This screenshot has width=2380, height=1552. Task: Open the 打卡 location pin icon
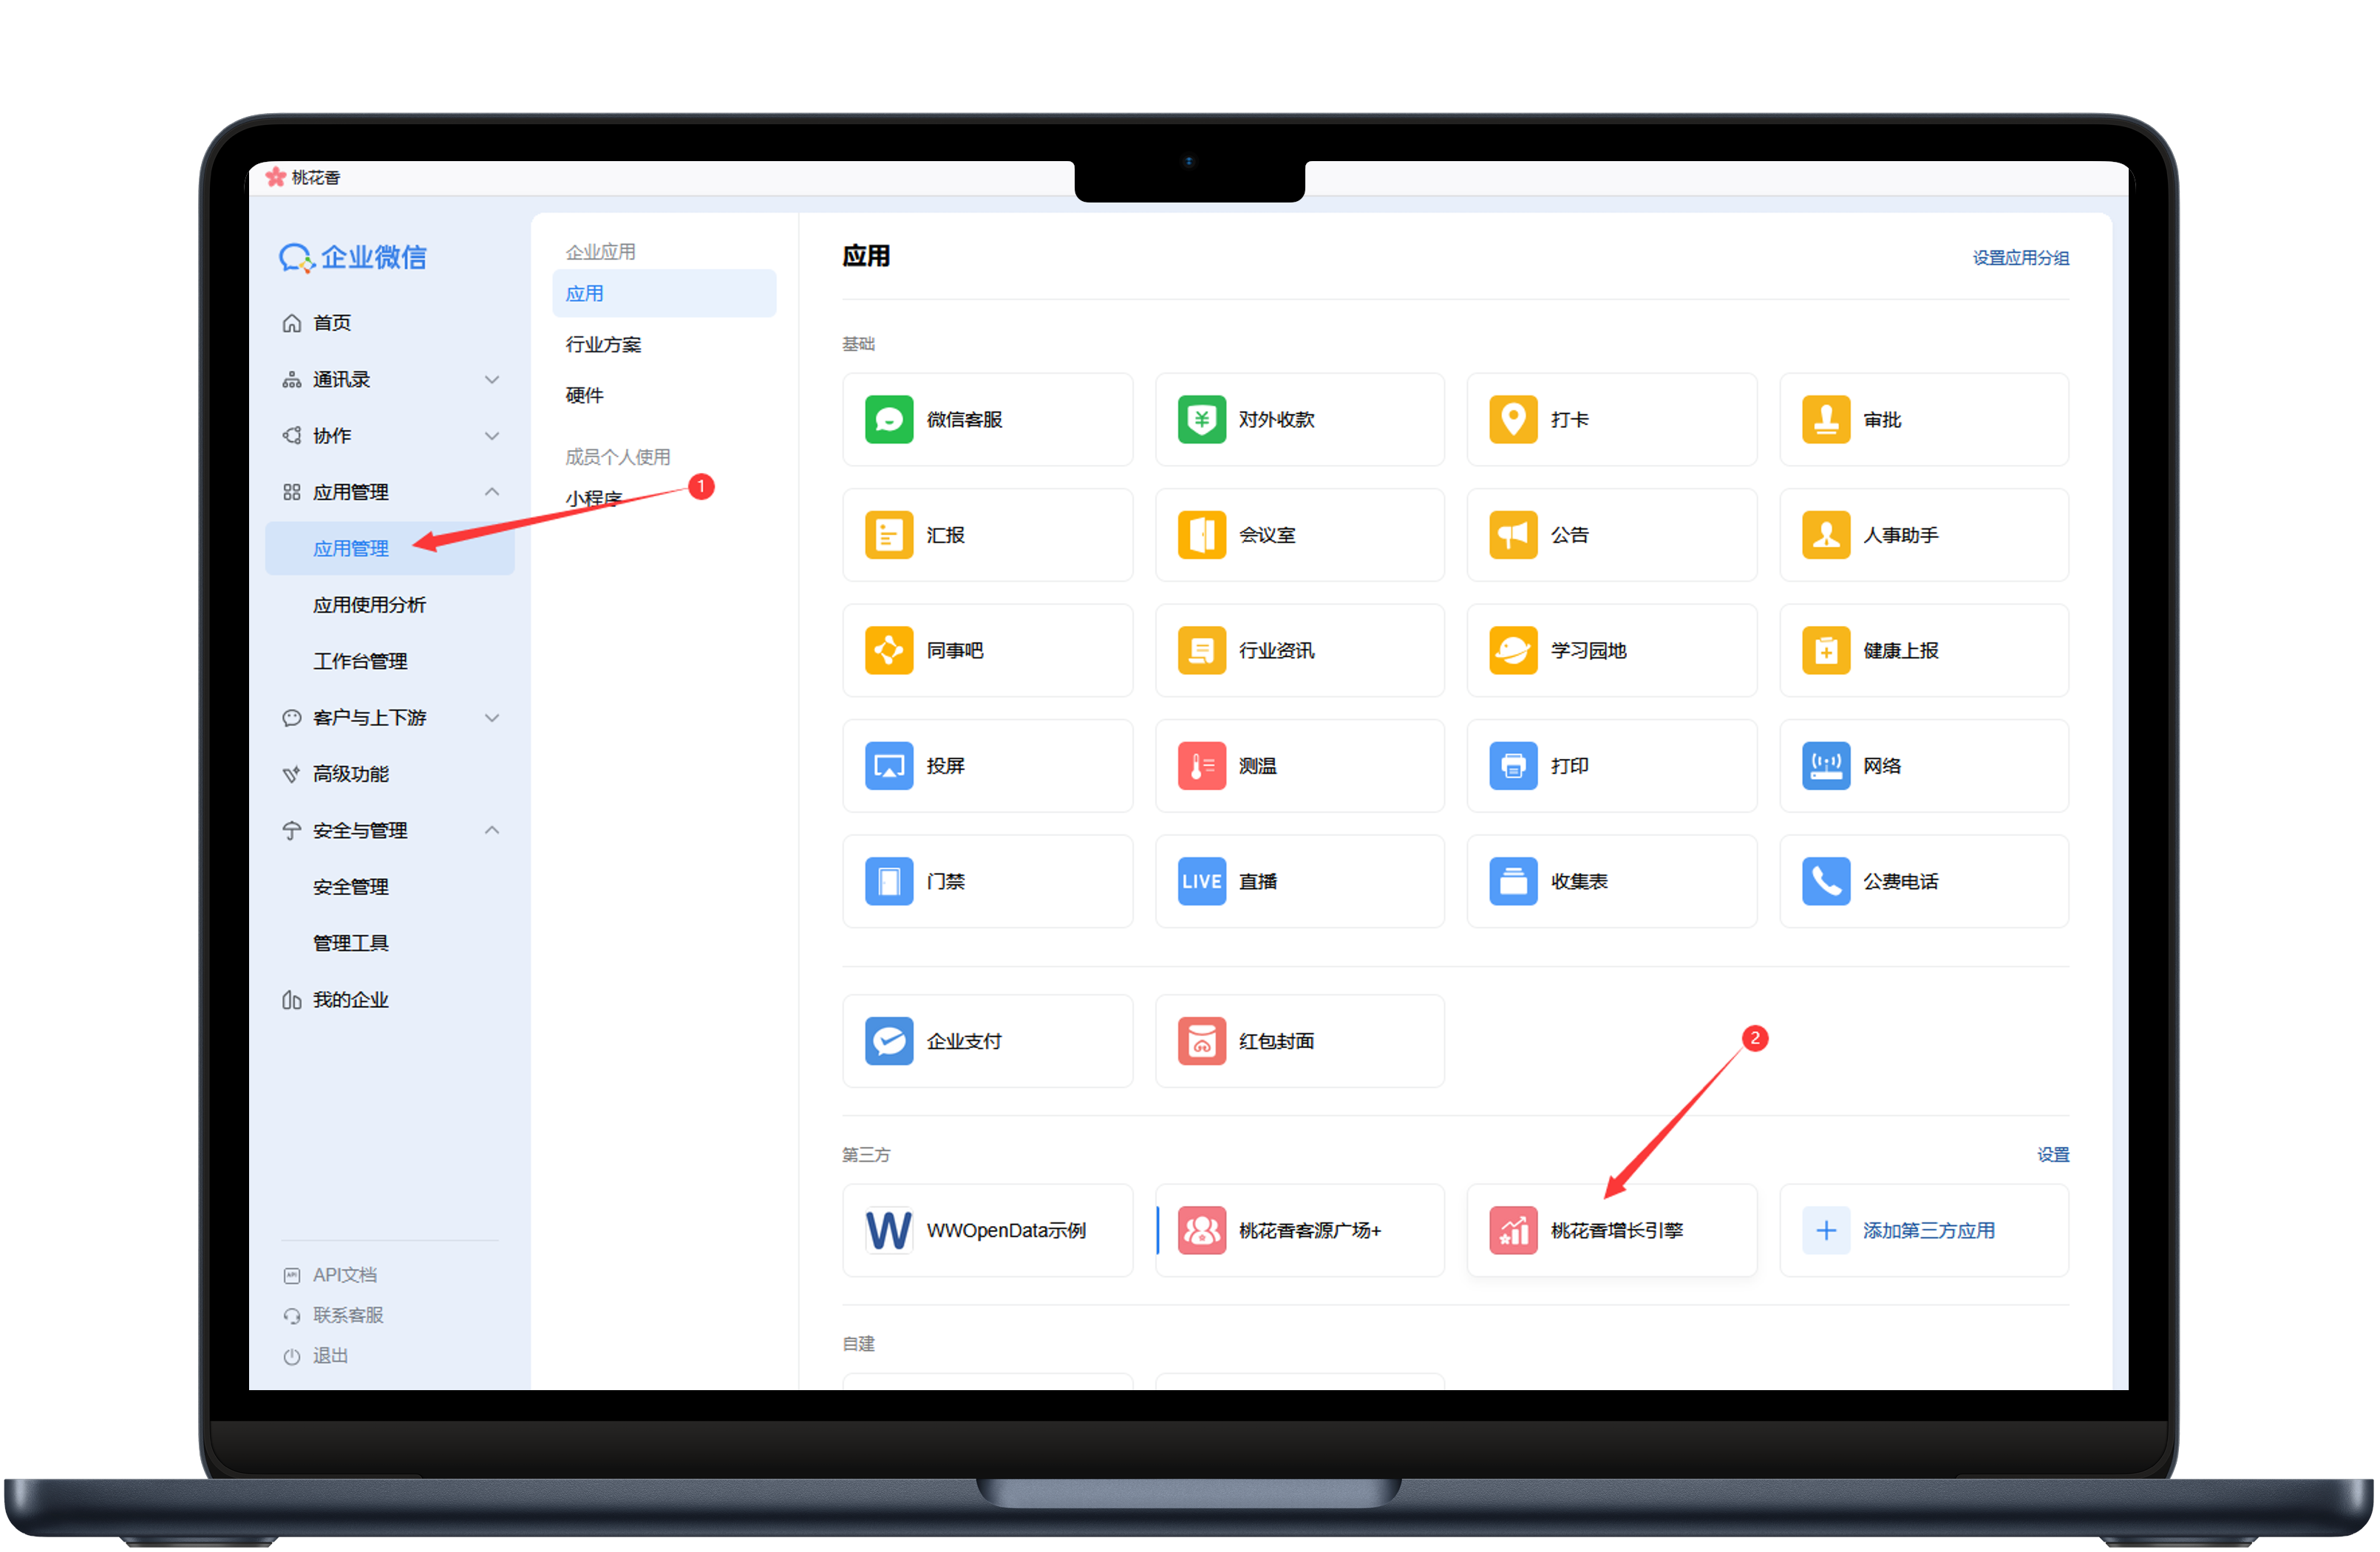(1512, 419)
